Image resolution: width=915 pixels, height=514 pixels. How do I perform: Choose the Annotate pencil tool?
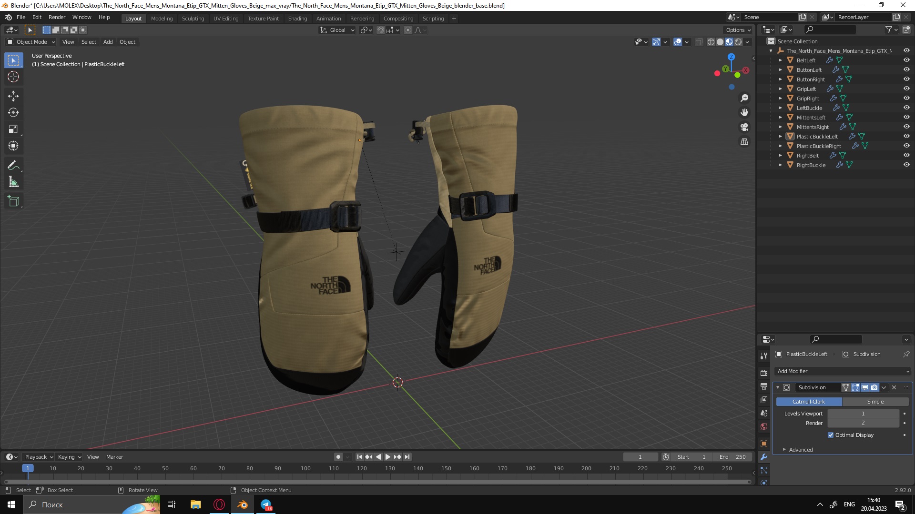pyautogui.click(x=13, y=166)
